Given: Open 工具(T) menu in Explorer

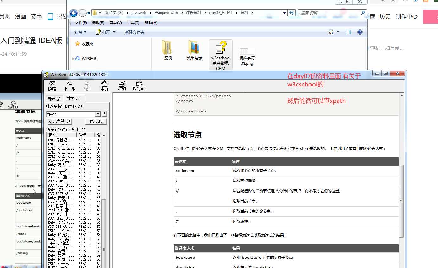Looking at the screenshot, I should [x=133, y=23].
